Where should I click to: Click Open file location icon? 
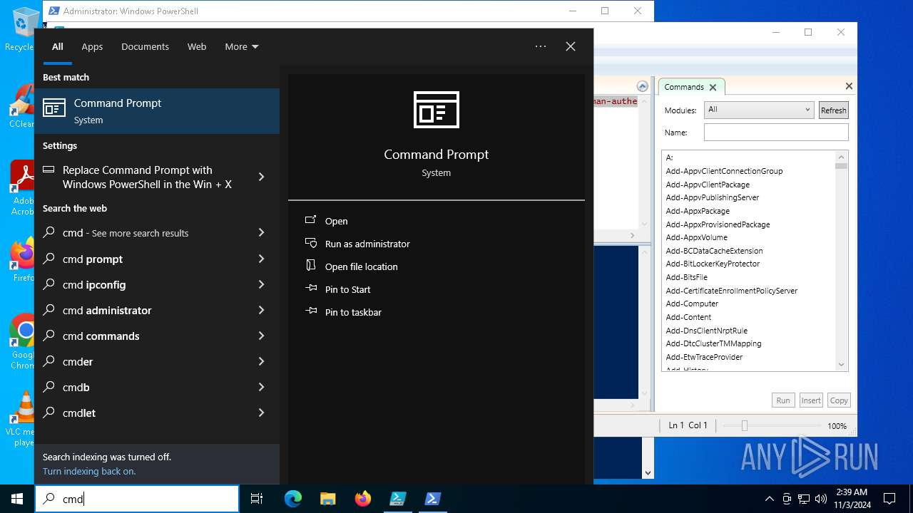(311, 266)
